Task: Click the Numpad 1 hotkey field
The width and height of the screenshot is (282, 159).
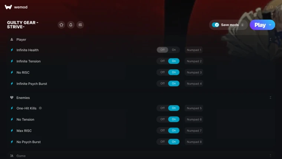Action: (x=194, y=50)
